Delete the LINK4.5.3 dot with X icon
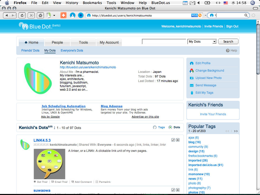Viewport: 260px width, 195px height. point(178,140)
